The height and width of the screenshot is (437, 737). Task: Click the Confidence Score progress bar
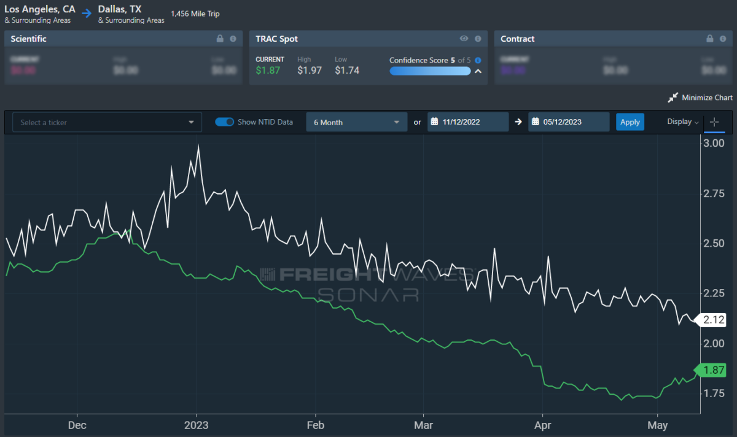[430, 71]
